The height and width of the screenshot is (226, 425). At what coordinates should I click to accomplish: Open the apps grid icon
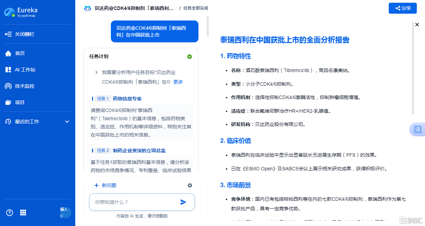[x=23, y=213]
